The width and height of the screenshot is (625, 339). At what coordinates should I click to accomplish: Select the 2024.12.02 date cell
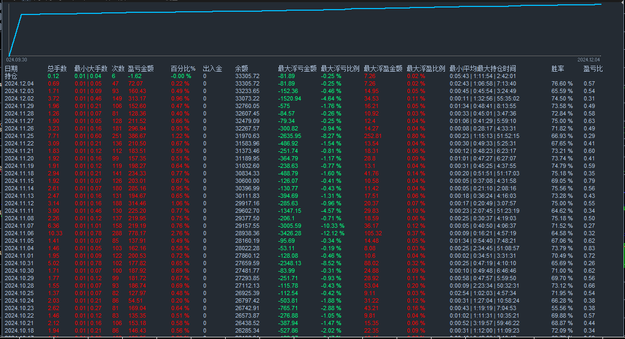[19, 98]
